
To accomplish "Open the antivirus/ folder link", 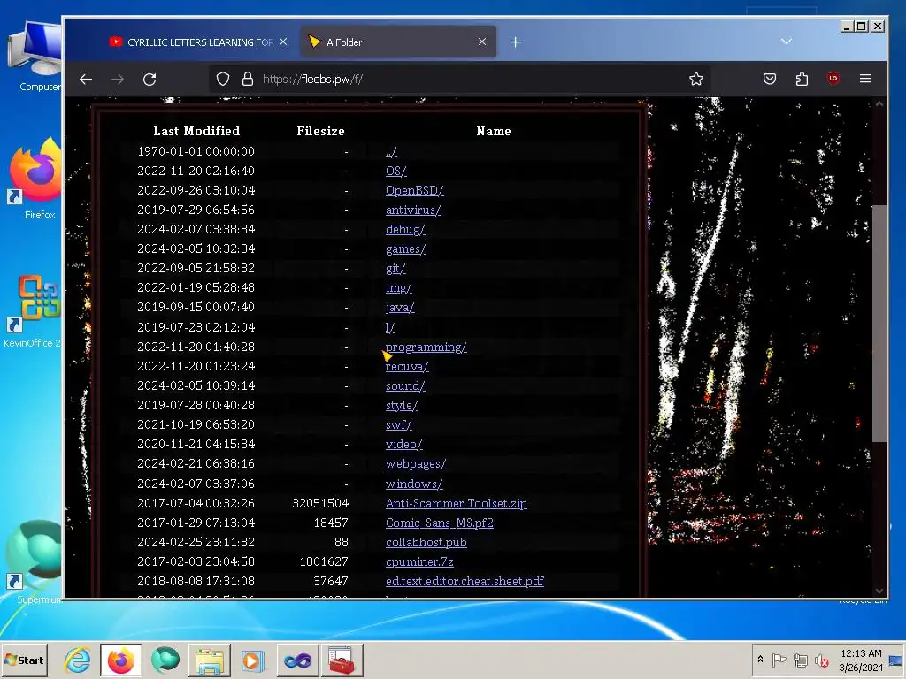I will (413, 210).
